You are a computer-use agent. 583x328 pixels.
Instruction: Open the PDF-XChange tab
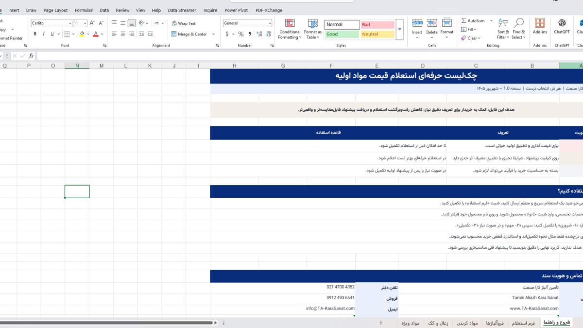(269, 10)
